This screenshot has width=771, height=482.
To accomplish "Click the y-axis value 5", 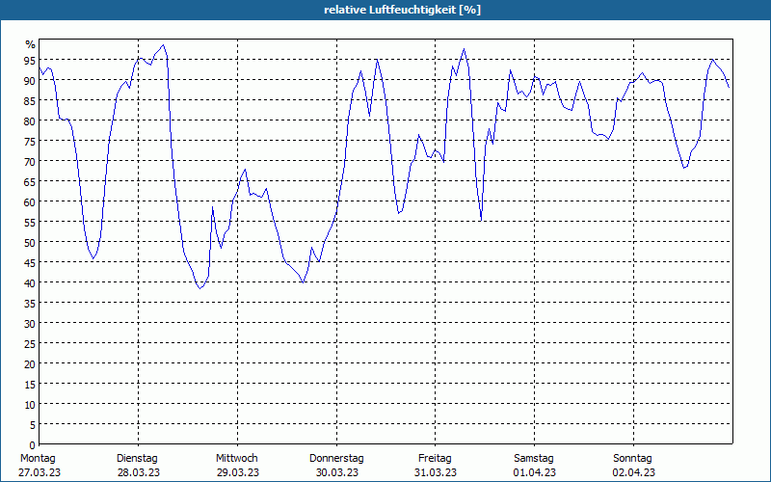I will click(x=33, y=424).
